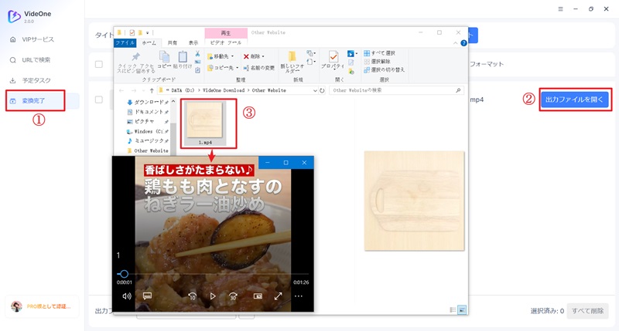Click 選択解除 in the ribbon

[x=377, y=62]
